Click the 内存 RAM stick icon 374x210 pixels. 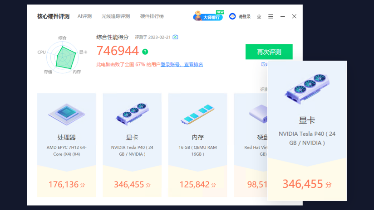[198, 115]
